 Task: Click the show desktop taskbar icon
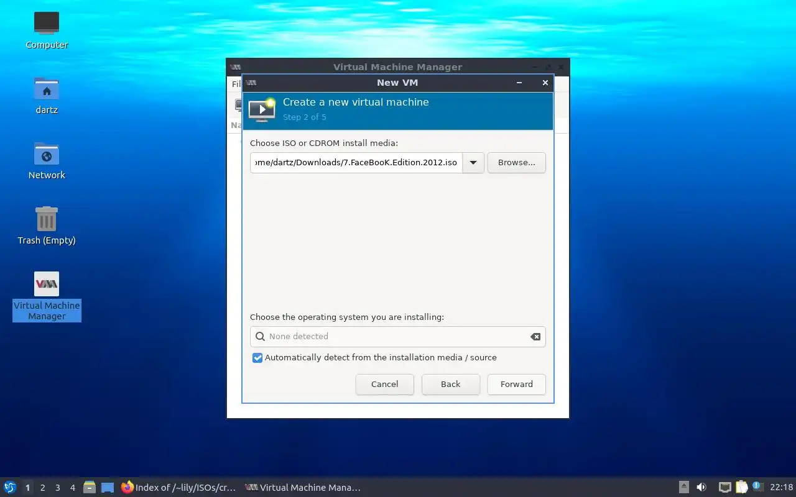coord(108,487)
